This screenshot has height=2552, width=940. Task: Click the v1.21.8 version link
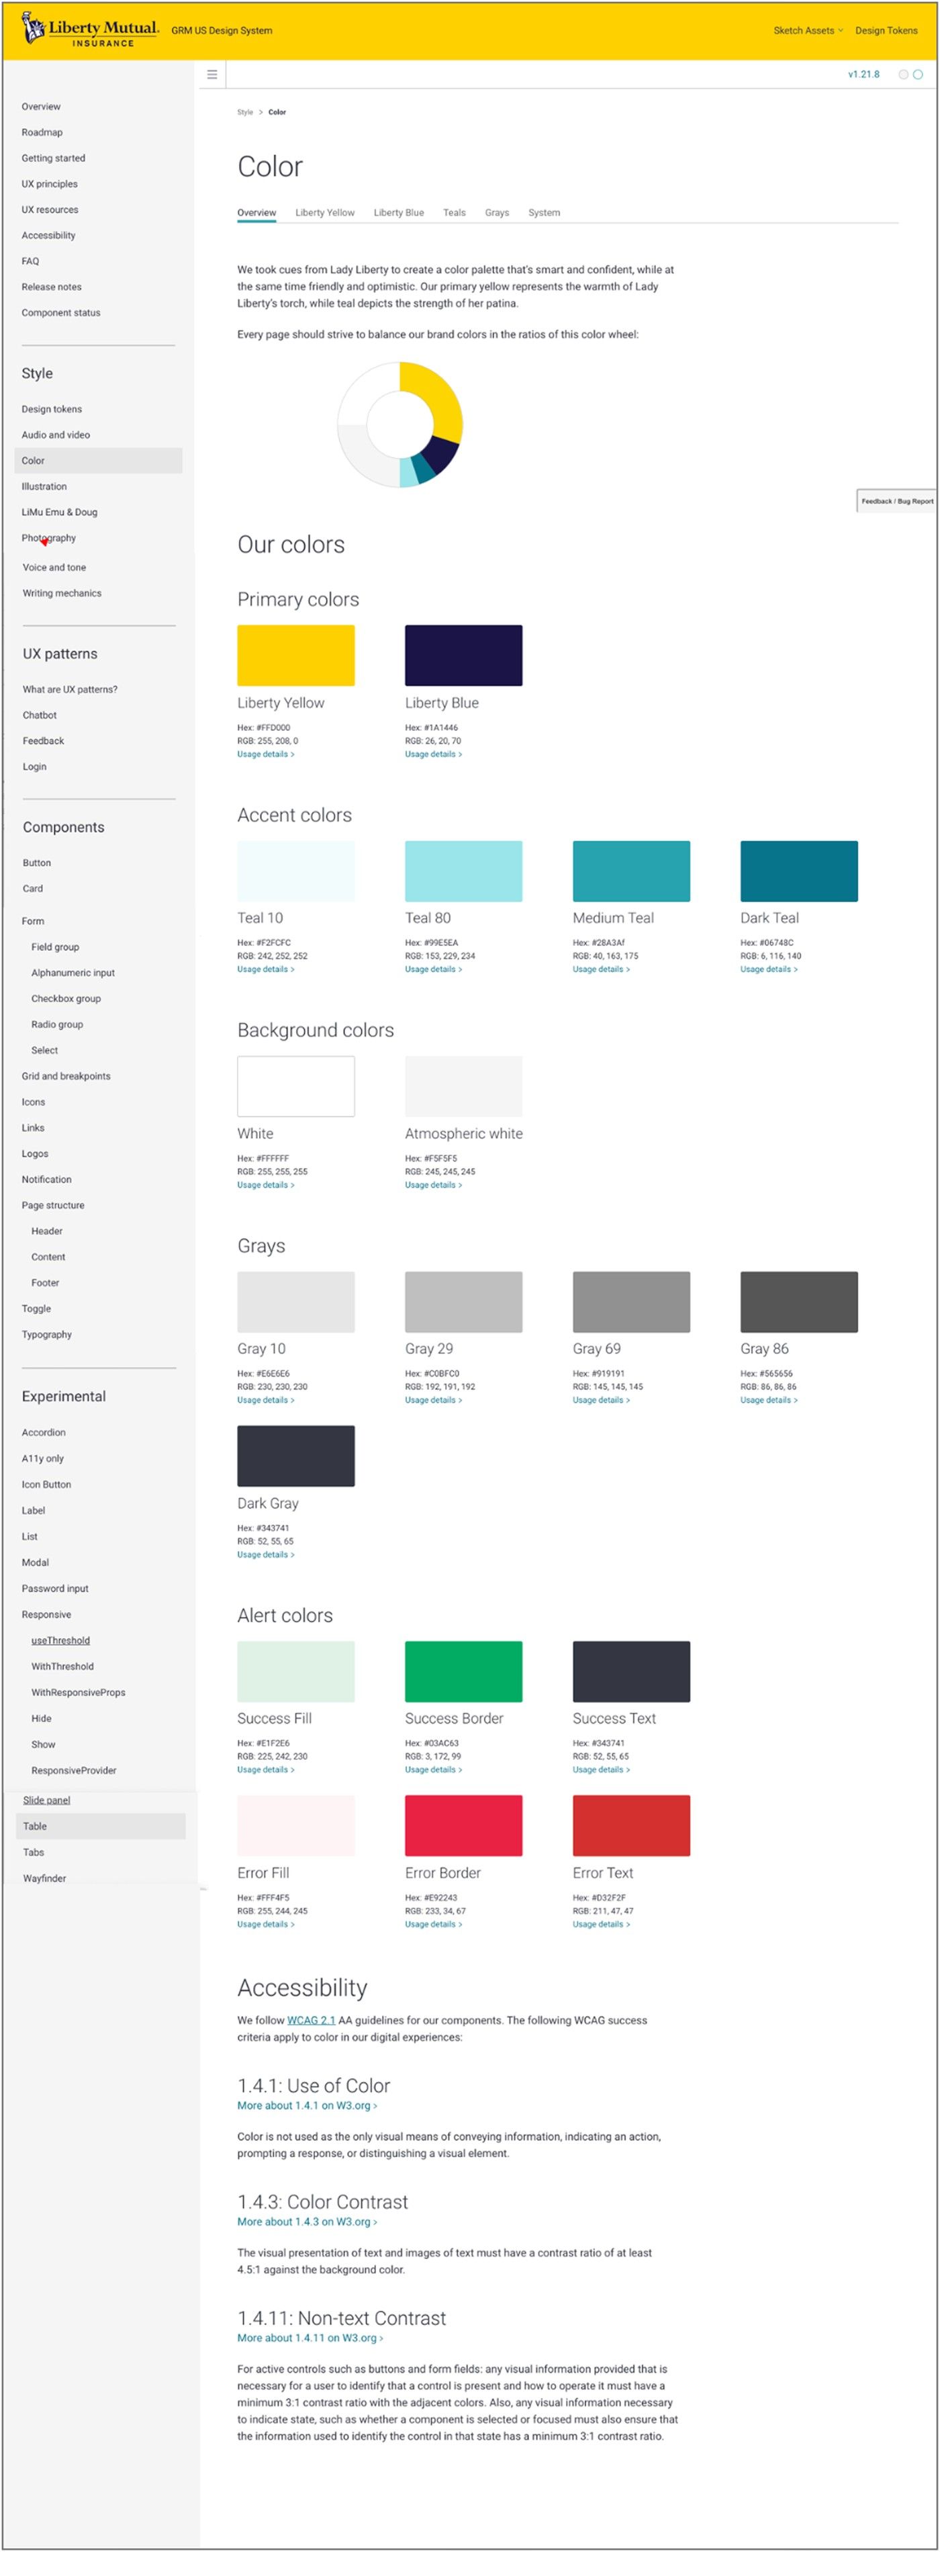863,75
